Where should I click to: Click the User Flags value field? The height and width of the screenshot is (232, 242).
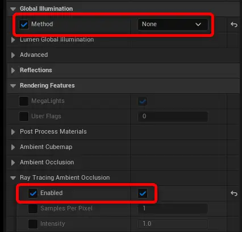[173, 117]
